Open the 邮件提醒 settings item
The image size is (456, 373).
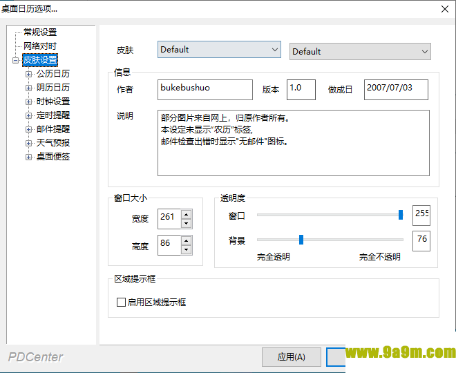[x=53, y=129]
